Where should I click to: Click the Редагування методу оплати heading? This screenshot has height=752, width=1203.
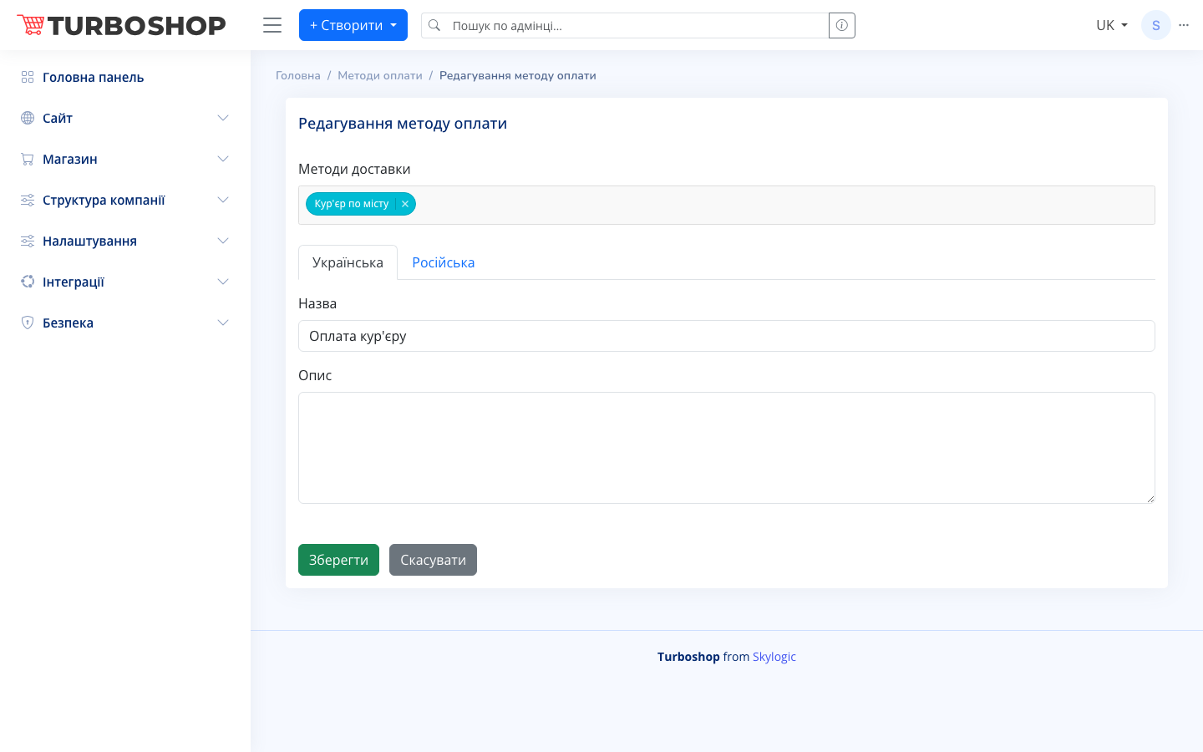pos(403,124)
